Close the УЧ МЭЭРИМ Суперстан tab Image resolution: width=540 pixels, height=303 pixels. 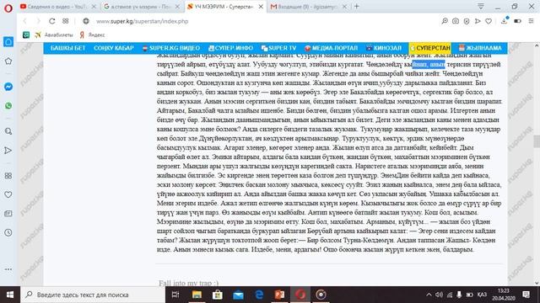pyautogui.click(x=261, y=7)
